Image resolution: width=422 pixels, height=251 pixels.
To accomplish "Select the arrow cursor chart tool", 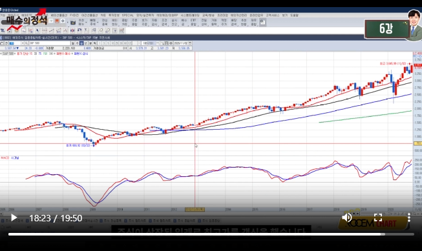I will coord(37,30).
